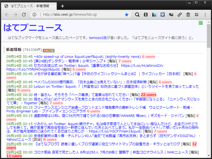Open the はてなブログ サイトマップ article
212x159 pixels.
point(108,144)
